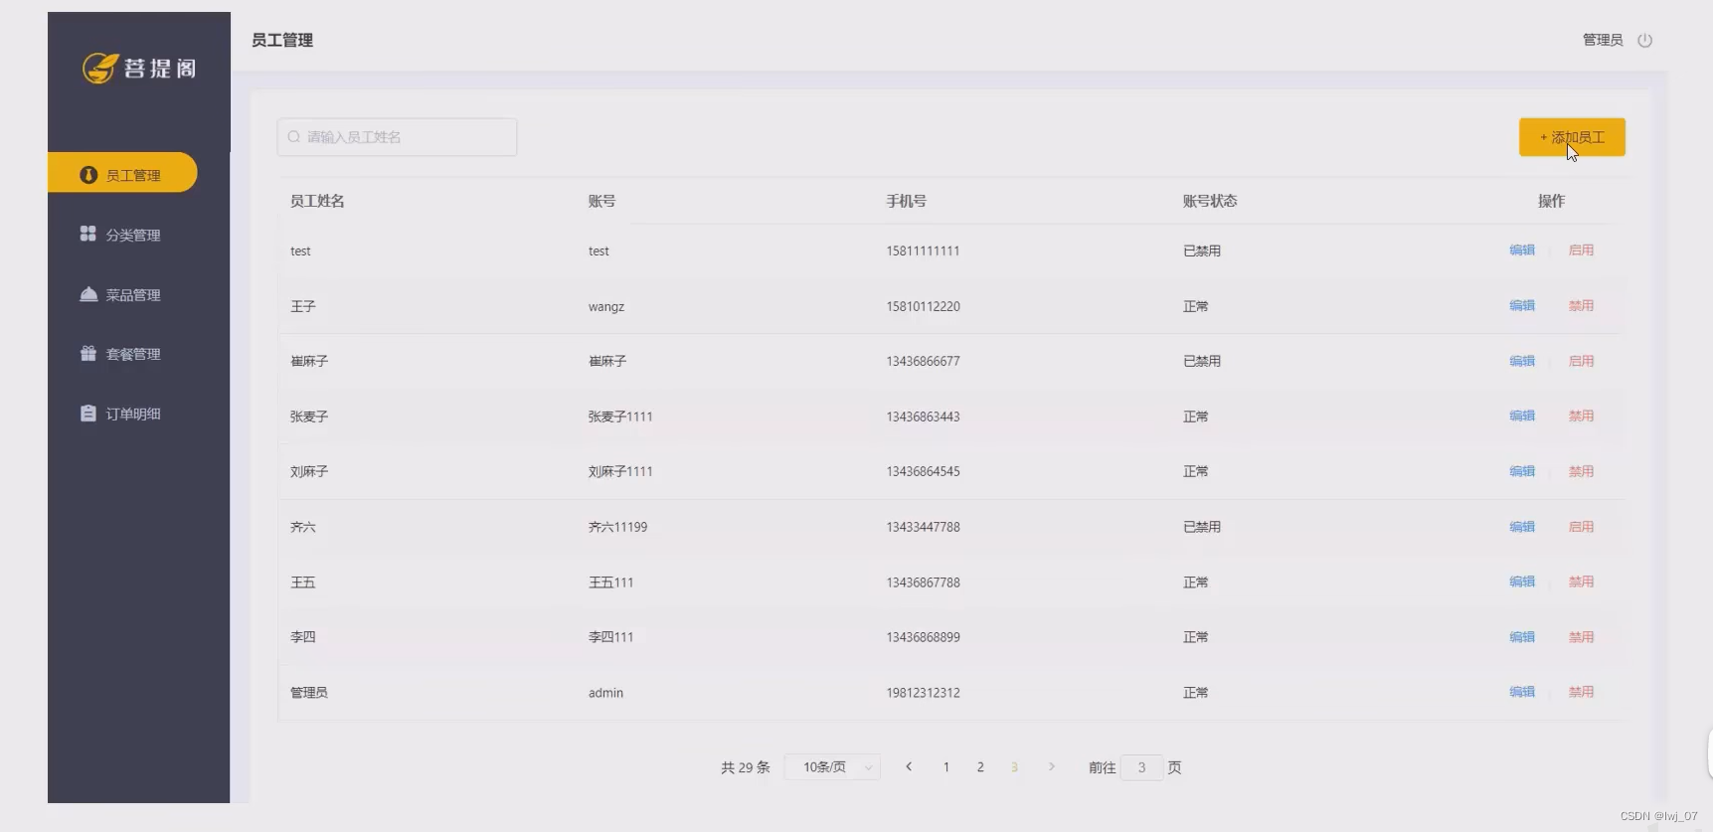Click account name wangz
The image size is (1713, 832).
click(x=606, y=307)
